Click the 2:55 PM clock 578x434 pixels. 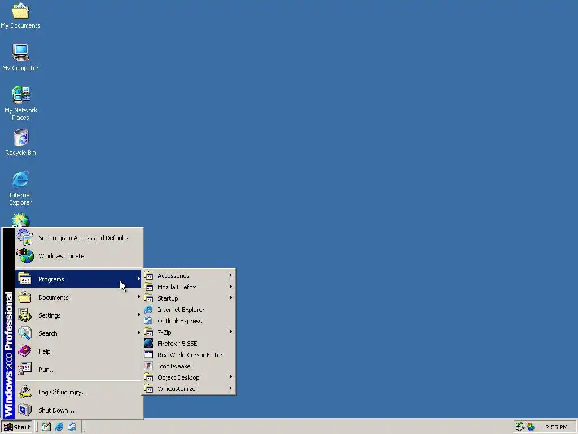pyautogui.click(x=556, y=427)
